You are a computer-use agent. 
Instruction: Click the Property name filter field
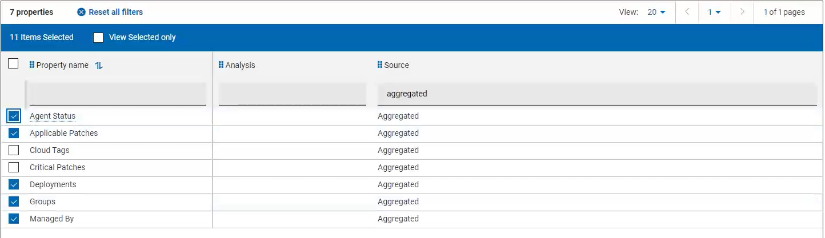tap(118, 94)
